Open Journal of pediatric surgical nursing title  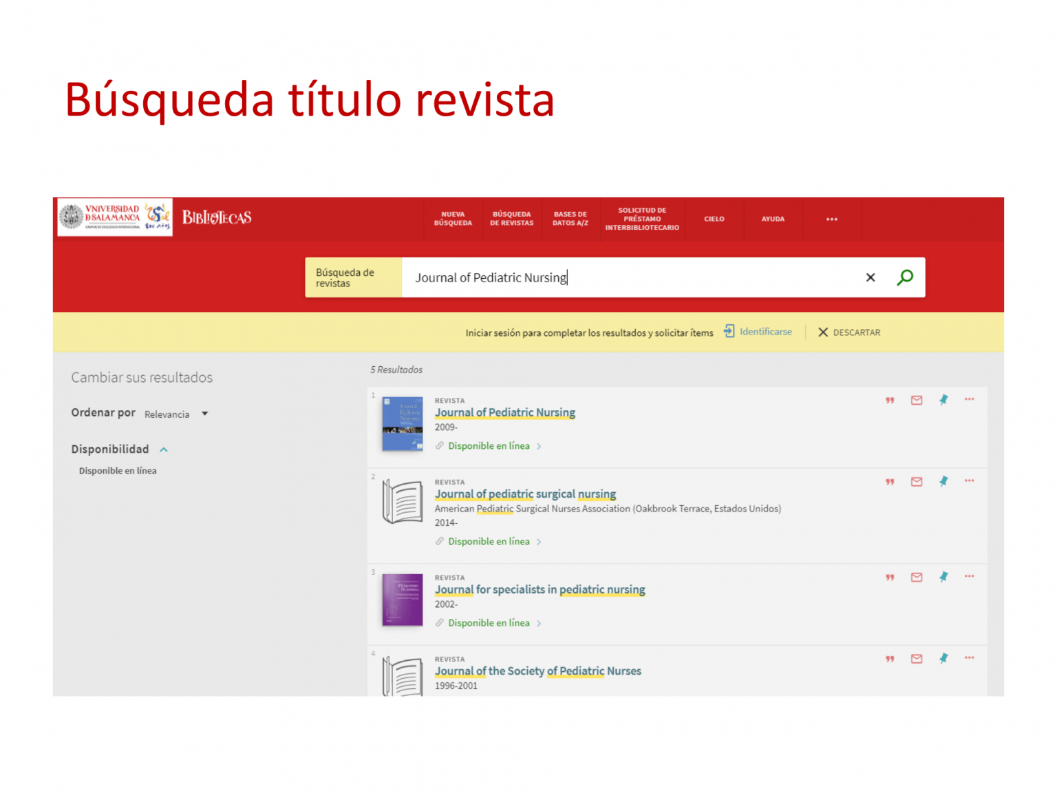pyautogui.click(x=526, y=494)
